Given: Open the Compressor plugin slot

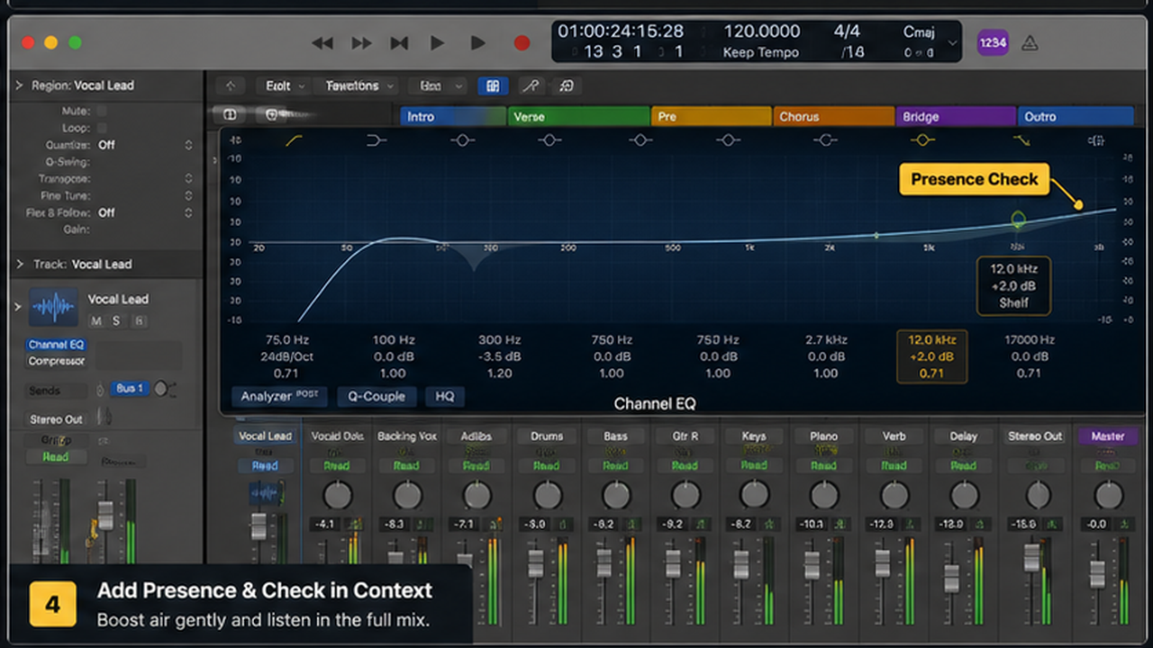Looking at the screenshot, I should click(56, 361).
